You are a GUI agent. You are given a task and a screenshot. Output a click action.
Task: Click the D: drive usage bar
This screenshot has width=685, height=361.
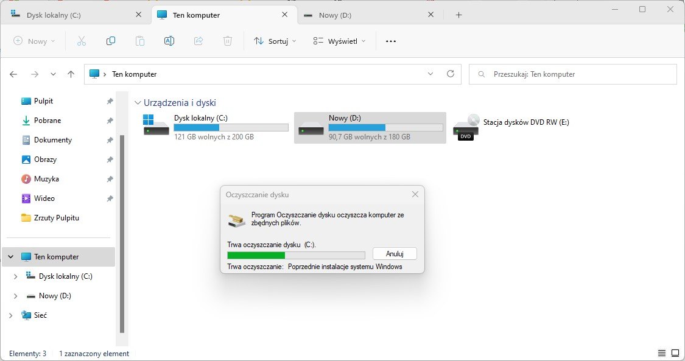386,127
